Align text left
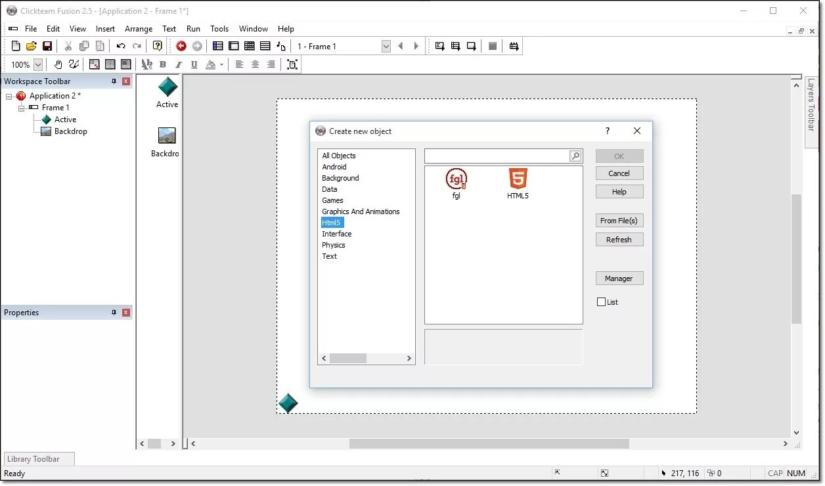 point(239,64)
